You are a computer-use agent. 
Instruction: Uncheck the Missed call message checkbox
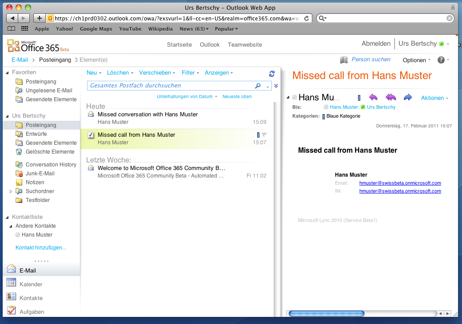(91, 135)
